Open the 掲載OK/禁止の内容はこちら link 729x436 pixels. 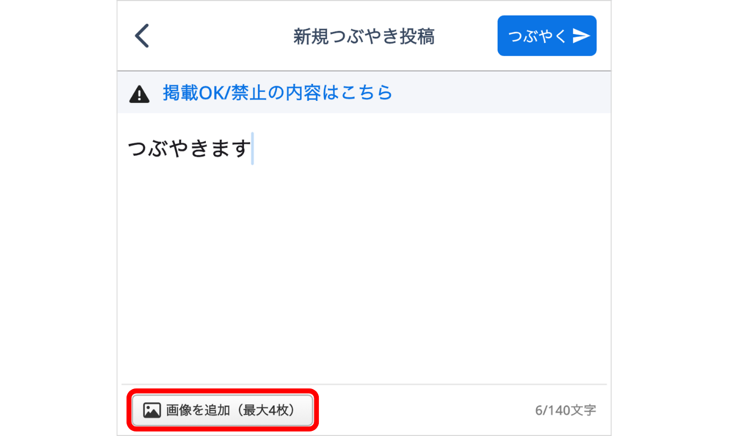point(277,92)
